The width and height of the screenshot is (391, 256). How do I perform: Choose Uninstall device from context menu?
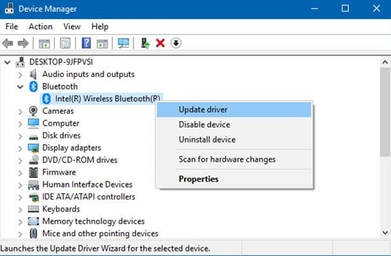click(x=234, y=140)
